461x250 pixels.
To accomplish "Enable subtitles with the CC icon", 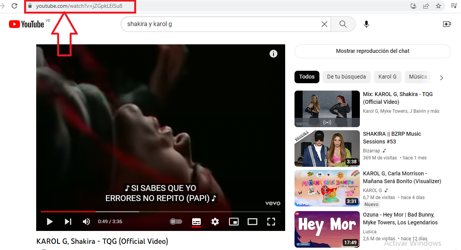I will click(x=196, y=222).
